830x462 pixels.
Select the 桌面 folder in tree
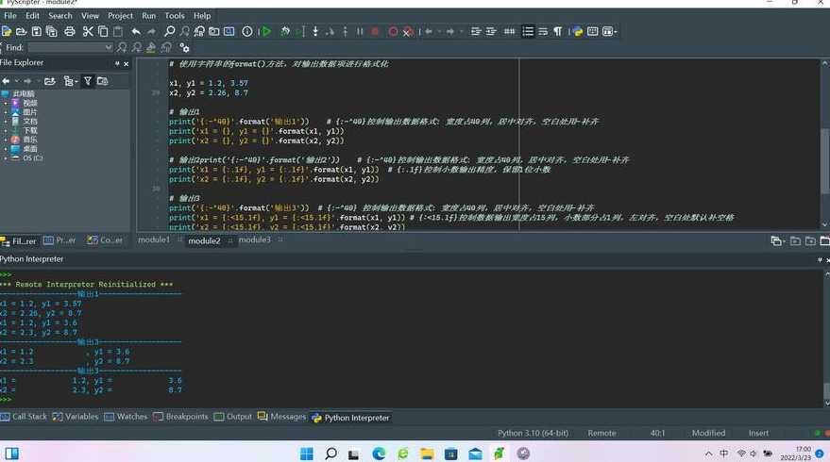29,149
